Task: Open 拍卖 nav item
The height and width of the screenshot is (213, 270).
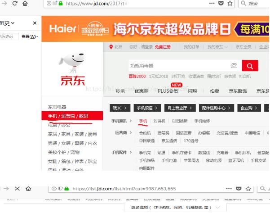Action: pyautogui.click(x=215, y=91)
